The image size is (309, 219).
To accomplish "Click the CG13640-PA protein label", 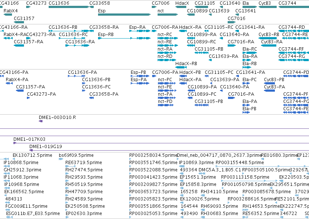I will (235, 87).
